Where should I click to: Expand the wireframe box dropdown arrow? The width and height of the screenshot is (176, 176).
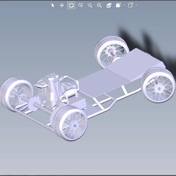(137, 5)
